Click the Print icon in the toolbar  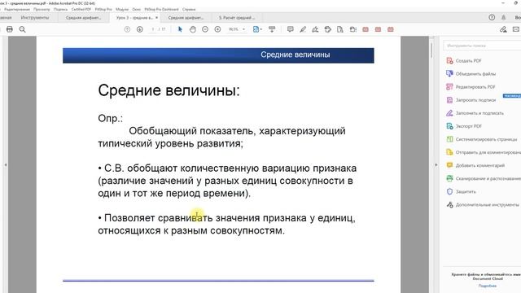point(10,29)
